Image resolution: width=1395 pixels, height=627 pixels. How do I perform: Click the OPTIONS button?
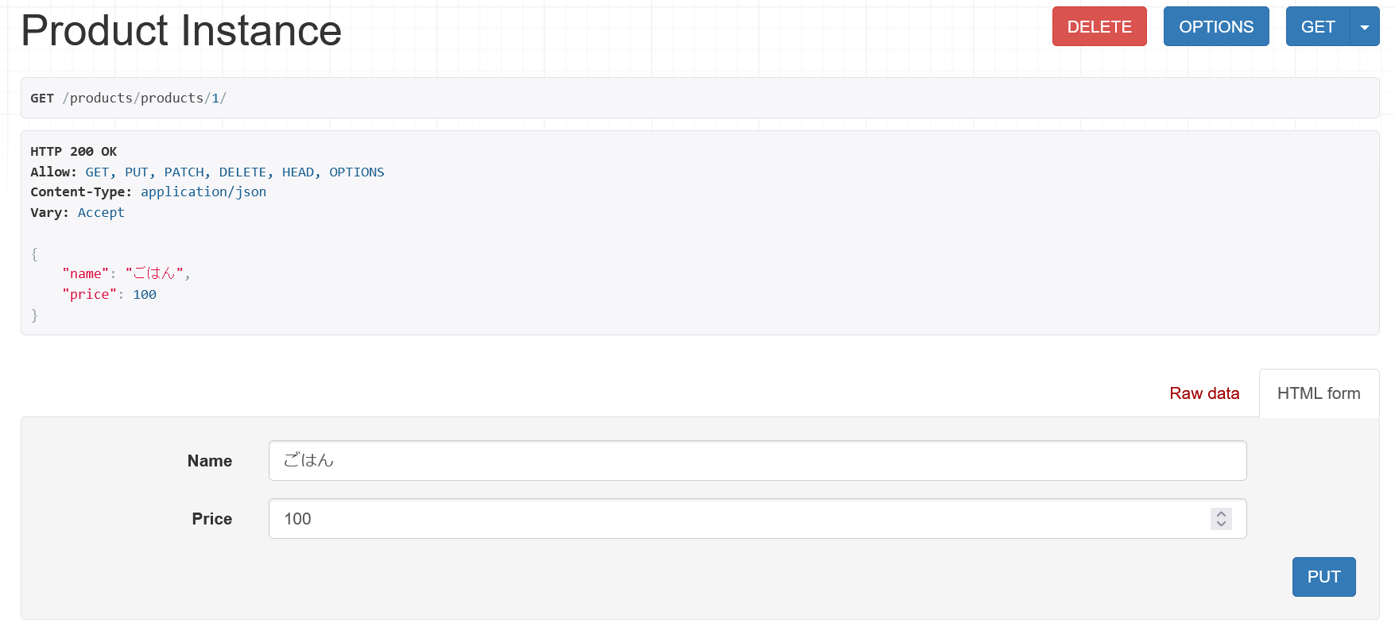1216,26
